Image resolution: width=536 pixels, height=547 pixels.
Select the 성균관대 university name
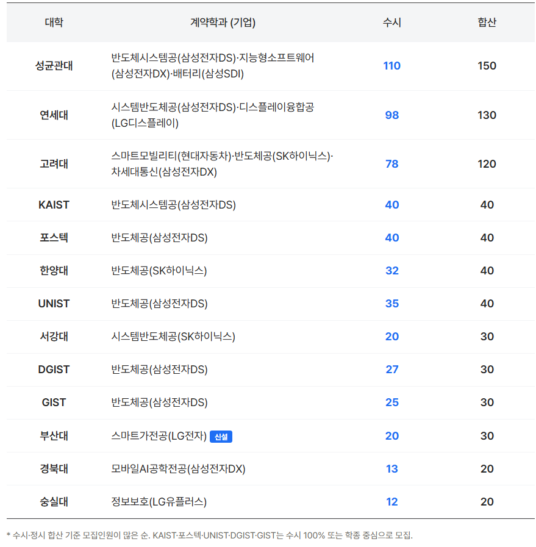54,66
